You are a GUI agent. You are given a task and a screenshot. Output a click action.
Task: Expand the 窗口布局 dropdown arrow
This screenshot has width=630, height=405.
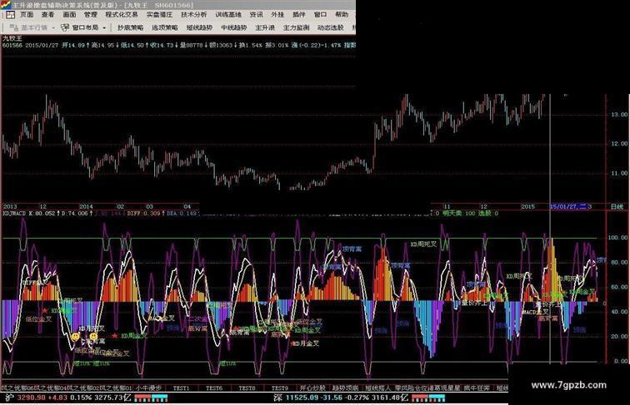(104, 28)
